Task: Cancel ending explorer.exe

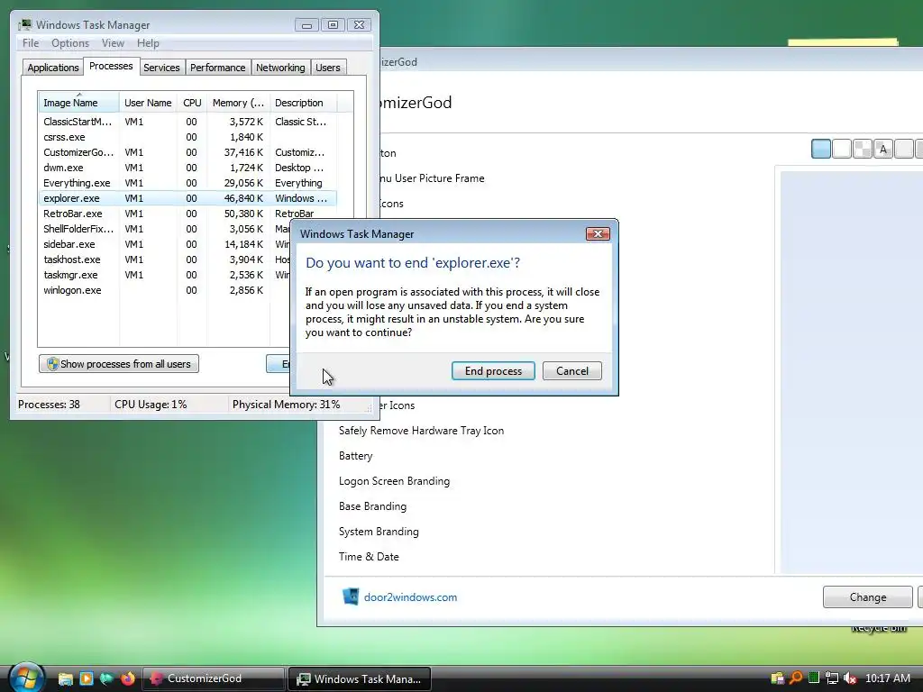Action: pos(572,370)
